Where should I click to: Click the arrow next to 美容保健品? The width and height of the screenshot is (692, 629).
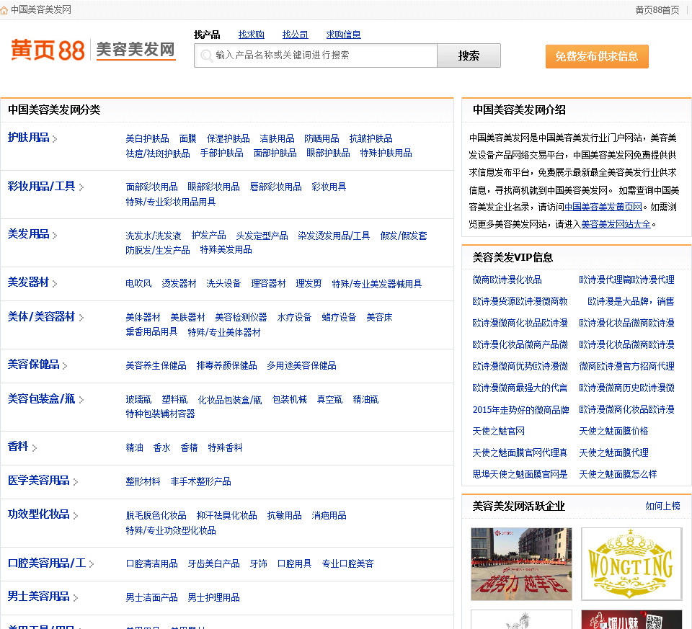65,366
